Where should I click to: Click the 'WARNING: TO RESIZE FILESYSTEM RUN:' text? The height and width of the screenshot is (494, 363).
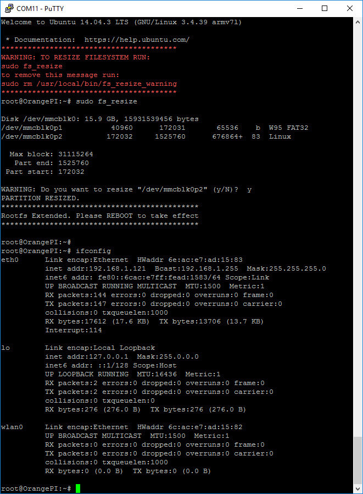tap(76, 57)
